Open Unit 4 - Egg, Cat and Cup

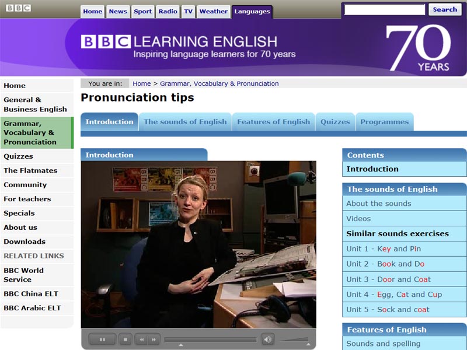405,295
